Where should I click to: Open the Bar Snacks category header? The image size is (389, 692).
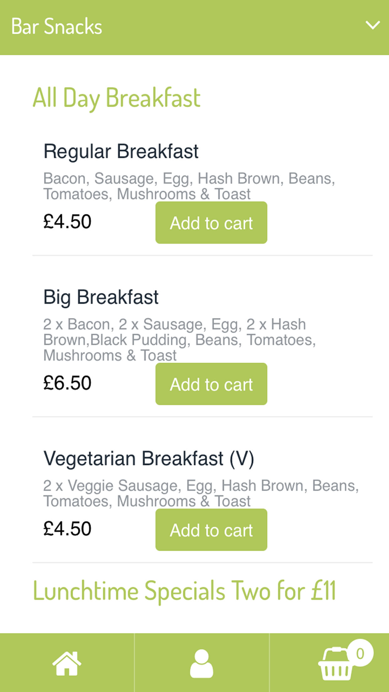click(x=57, y=26)
